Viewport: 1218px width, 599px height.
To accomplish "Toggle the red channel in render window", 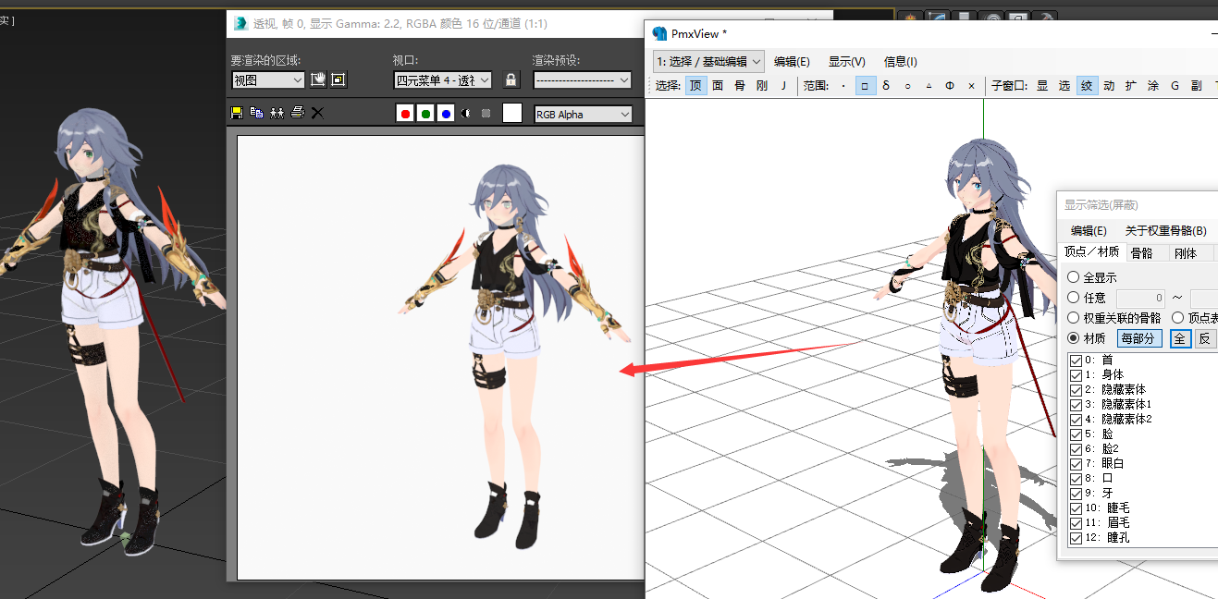I will coord(405,113).
